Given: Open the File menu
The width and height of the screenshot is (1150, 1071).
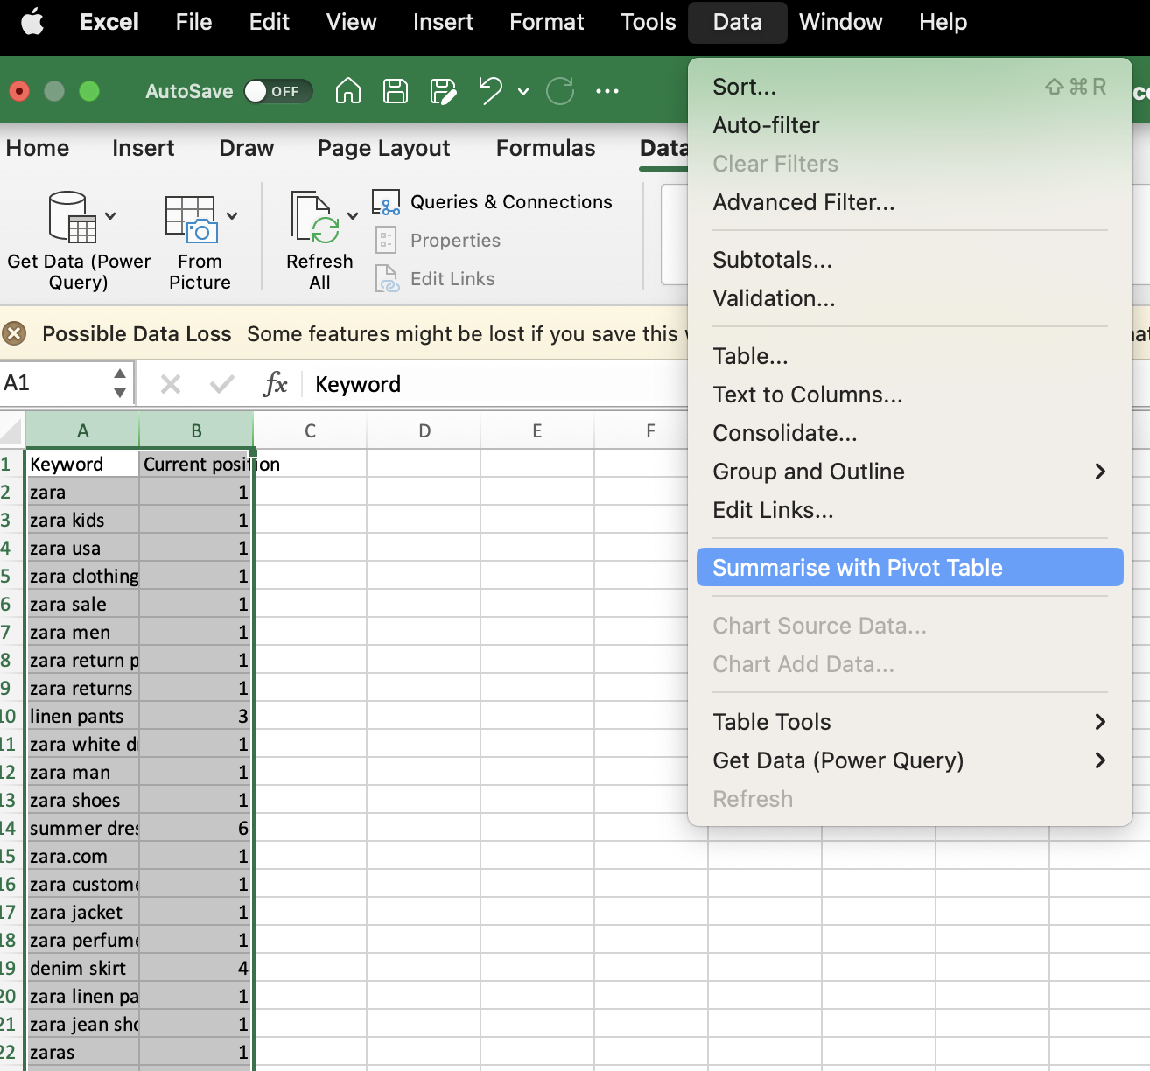Looking at the screenshot, I should [193, 22].
